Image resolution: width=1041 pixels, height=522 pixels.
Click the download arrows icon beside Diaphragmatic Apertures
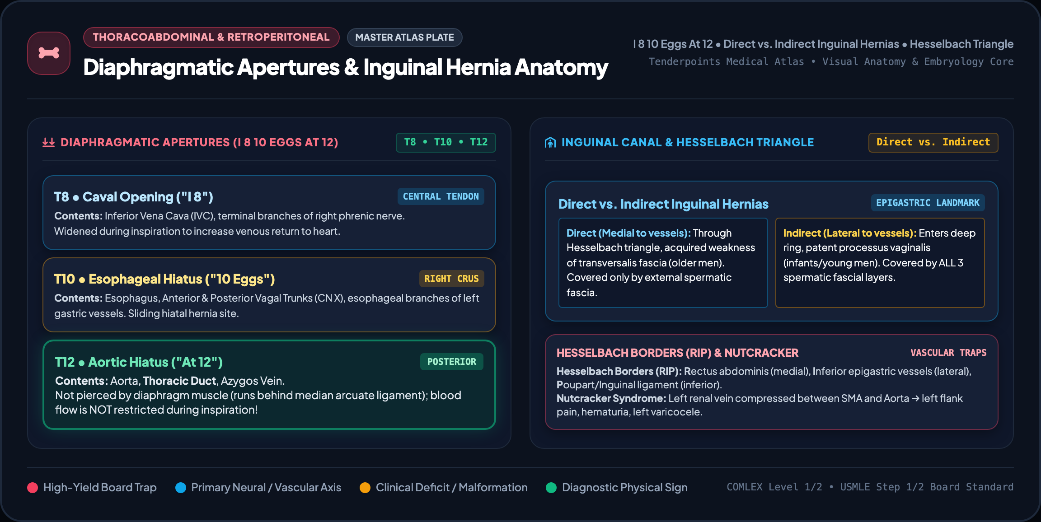pos(48,143)
